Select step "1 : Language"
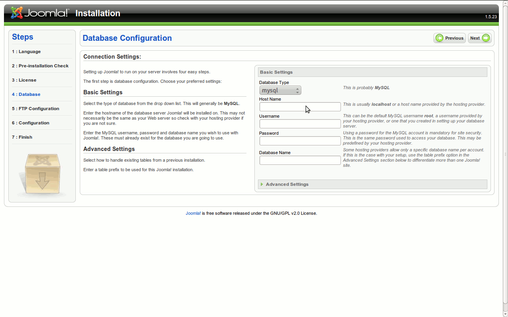Image resolution: width=508 pixels, height=317 pixels. 26,52
